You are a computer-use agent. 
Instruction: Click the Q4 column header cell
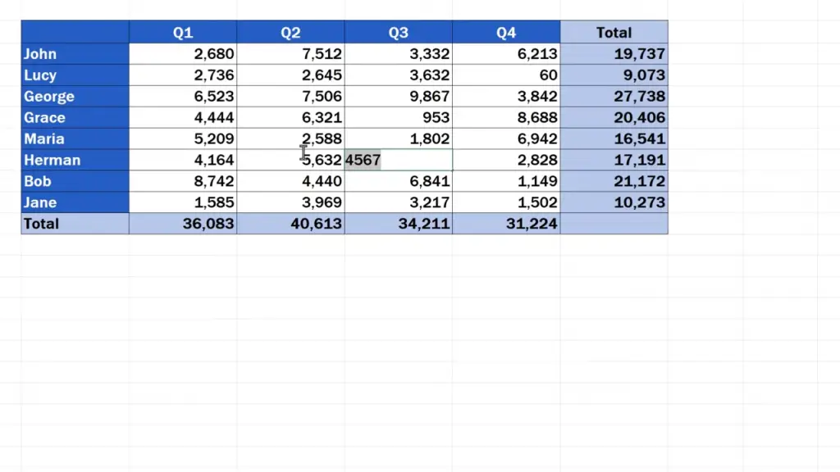point(506,33)
